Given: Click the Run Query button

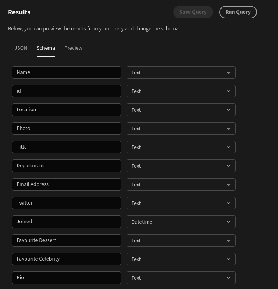Looking at the screenshot, I should (238, 12).
